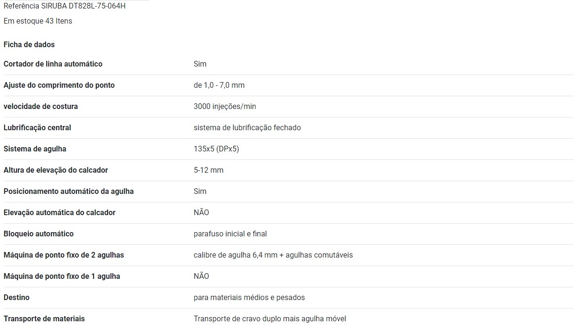This screenshot has width=582, height=326.
Task: Click 'Altura de elevação do calcador' label
Action: (56, 170)
